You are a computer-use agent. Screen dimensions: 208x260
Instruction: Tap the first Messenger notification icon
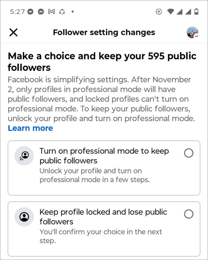coord(31,12)
